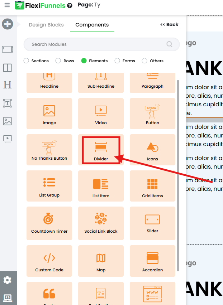
Task: Click the << Back link
Action: click(x=169, y=24)
